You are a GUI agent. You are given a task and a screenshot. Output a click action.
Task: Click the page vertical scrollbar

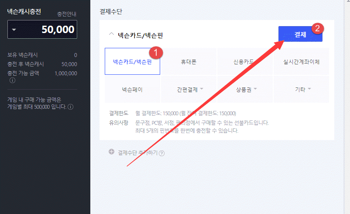tap(347, 107)
